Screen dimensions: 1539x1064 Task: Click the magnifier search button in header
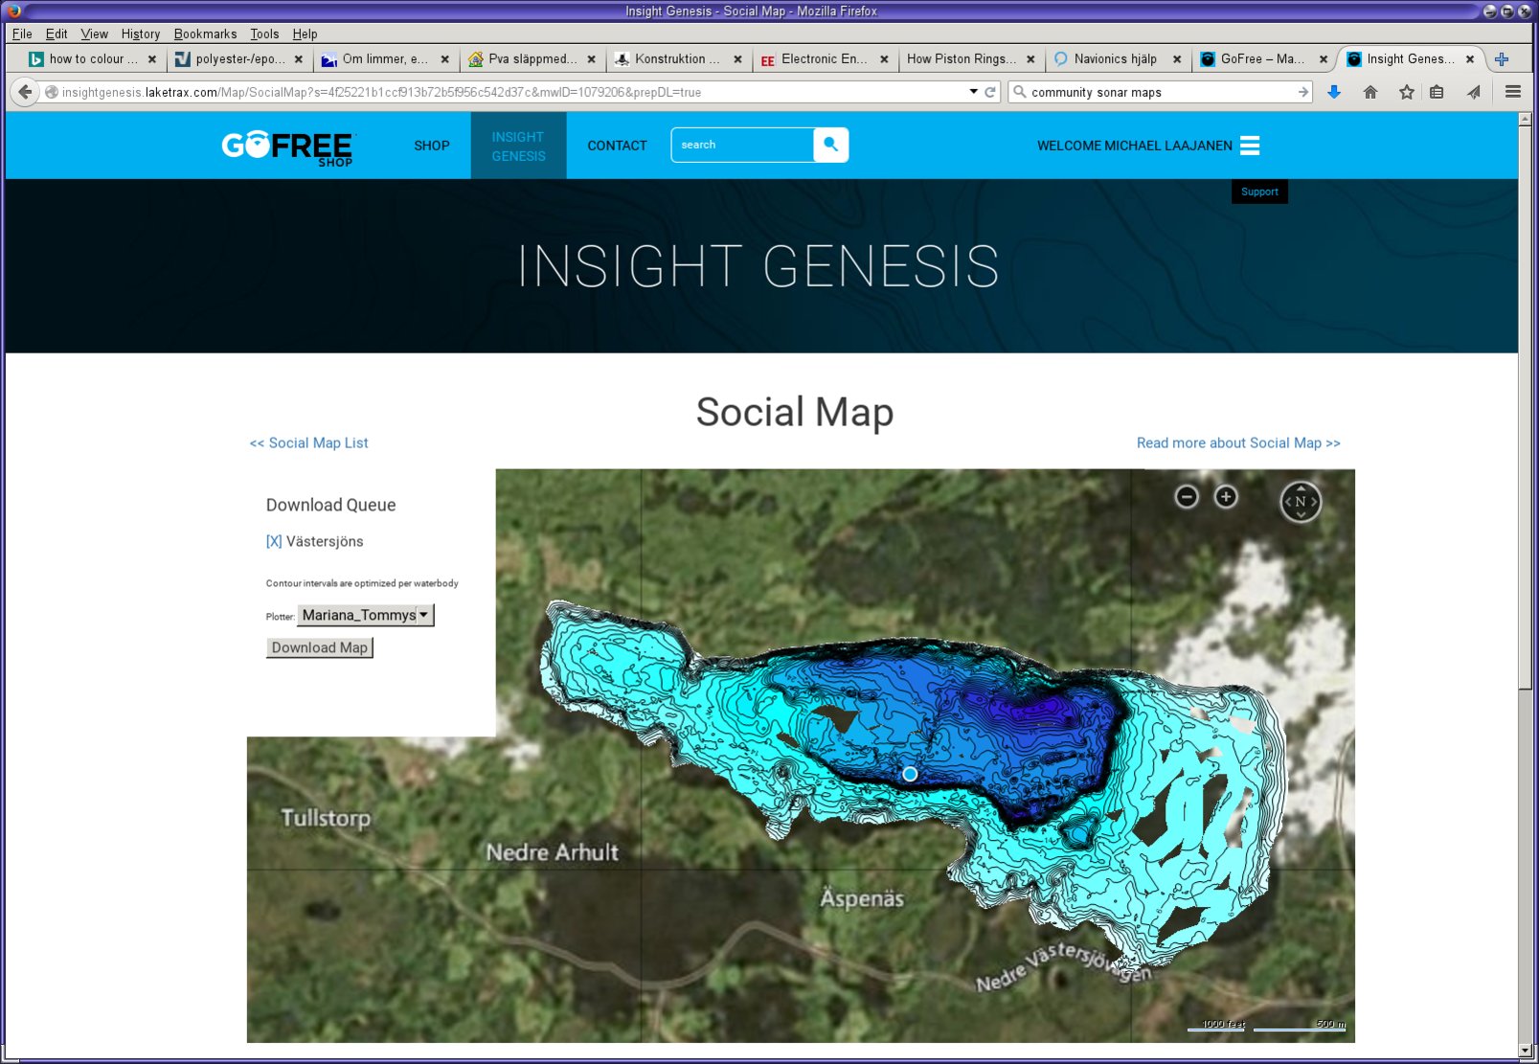830,145
